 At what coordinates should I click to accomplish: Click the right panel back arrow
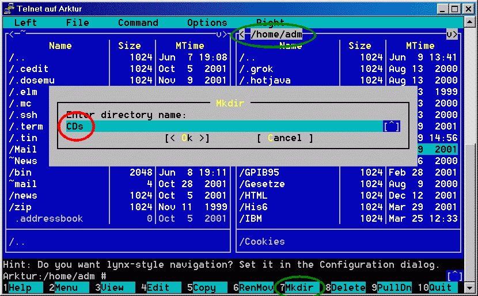pos(242,35)
